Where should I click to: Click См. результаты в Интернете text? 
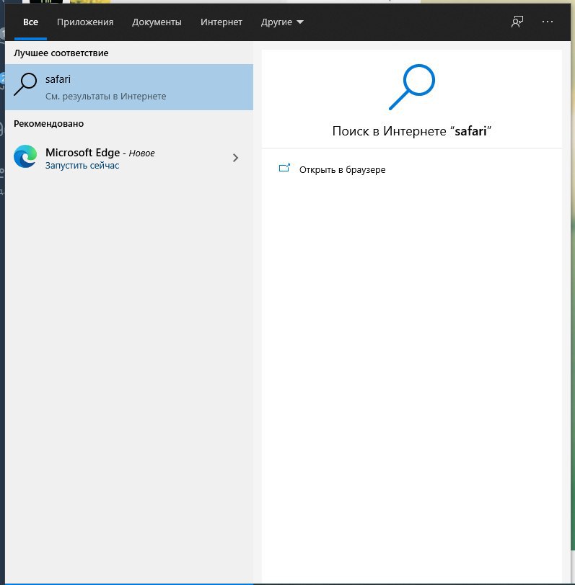106,97
